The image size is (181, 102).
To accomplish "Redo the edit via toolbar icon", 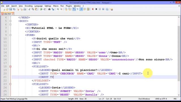I will click(x=45, y=9).
